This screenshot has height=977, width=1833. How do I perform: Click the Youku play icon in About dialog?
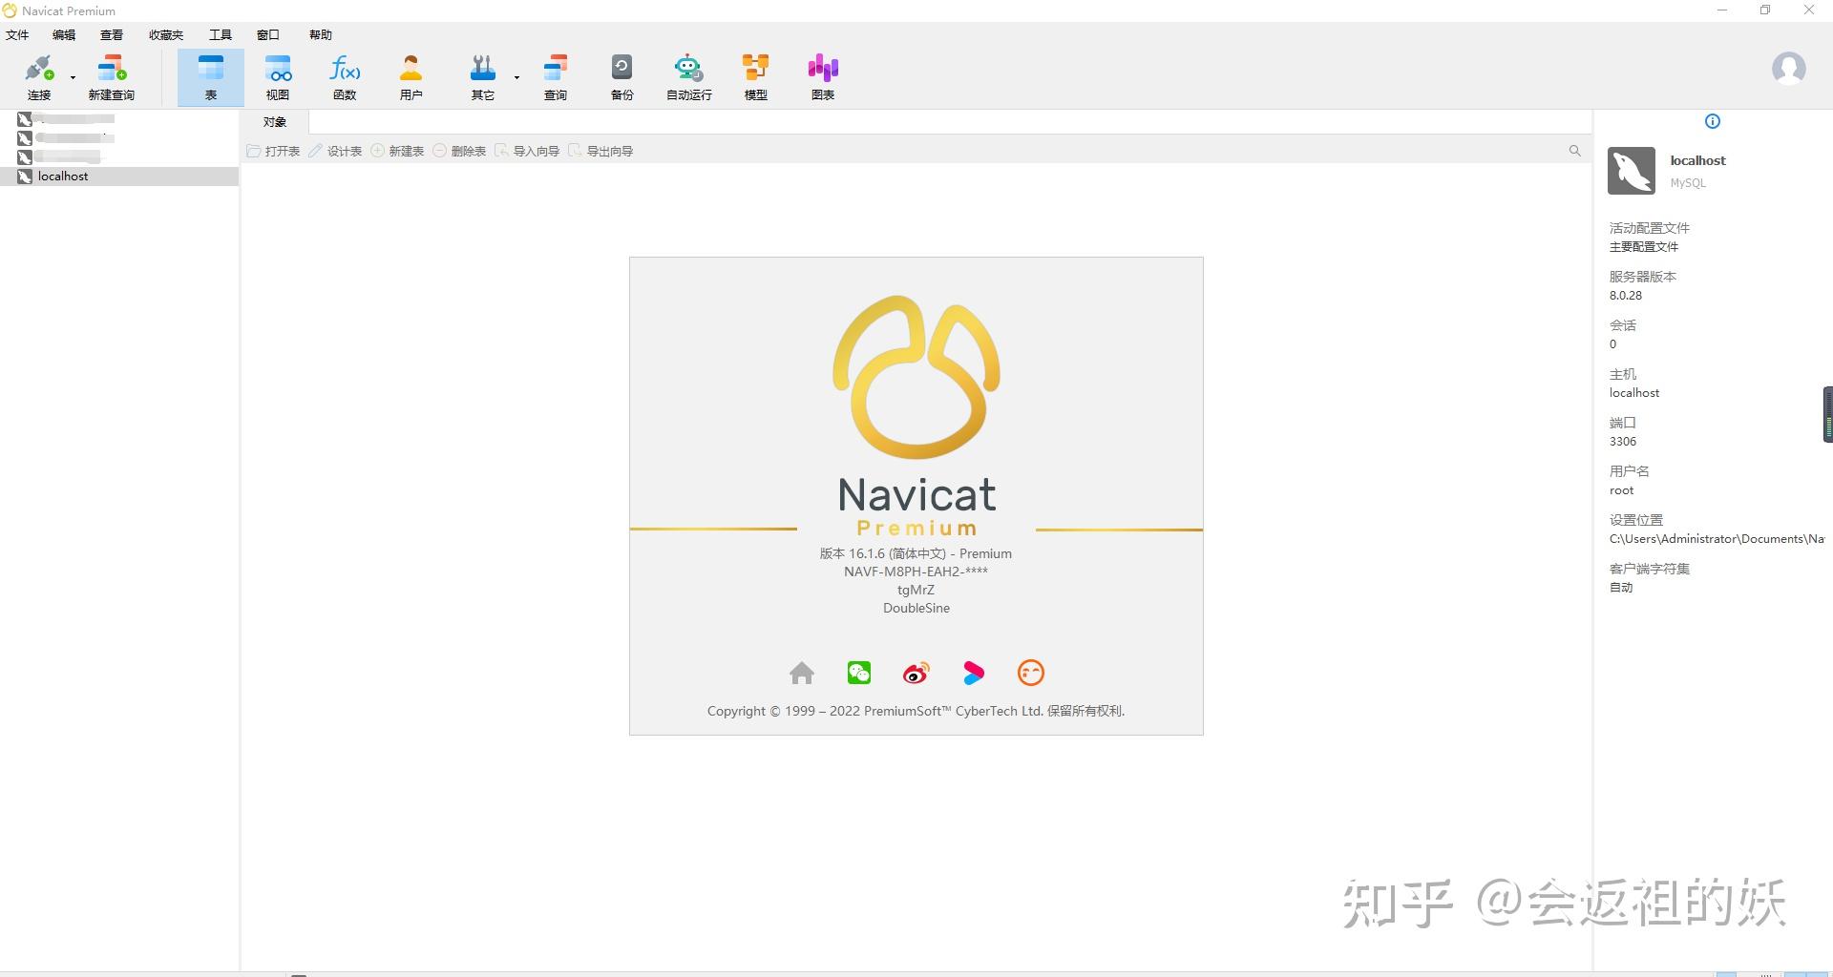tap(974, 673)
